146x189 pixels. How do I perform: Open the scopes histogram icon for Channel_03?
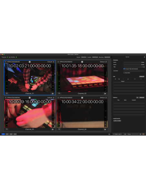point(53,129)
